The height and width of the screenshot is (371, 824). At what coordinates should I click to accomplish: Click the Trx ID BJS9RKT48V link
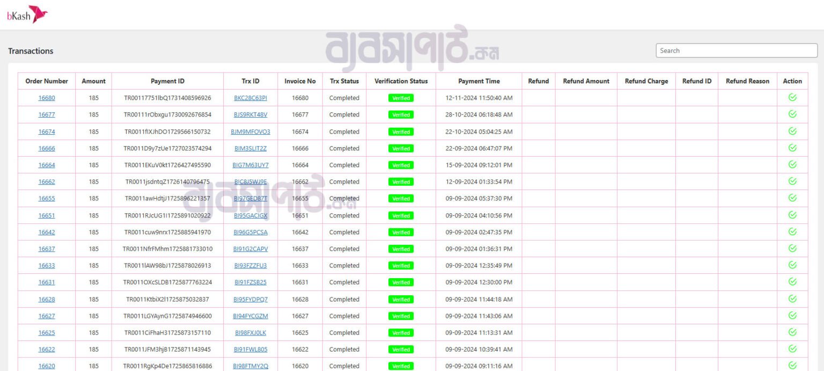[x=250, y=114]
